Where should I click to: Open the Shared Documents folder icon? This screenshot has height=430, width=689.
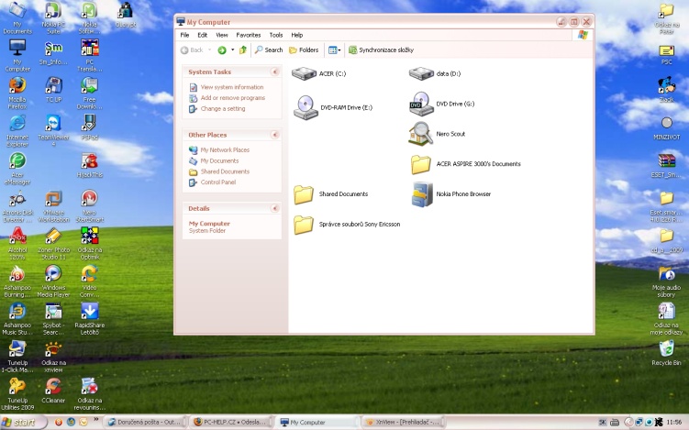click(304, 194)
